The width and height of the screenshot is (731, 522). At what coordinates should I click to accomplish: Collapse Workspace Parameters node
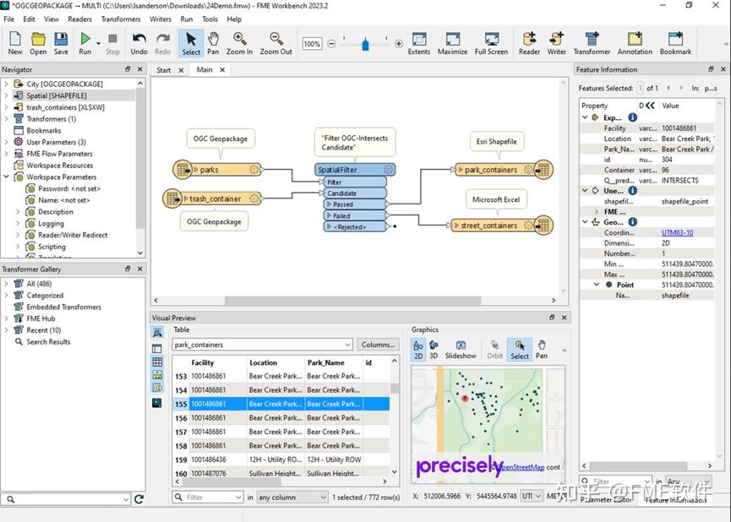click(7, 177)
